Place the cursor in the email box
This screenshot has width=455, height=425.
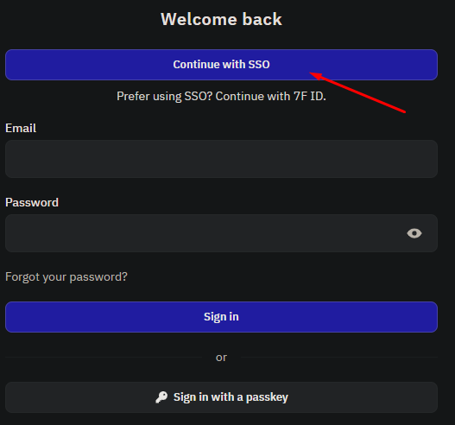pyautogui.click(x=221, y=159)
